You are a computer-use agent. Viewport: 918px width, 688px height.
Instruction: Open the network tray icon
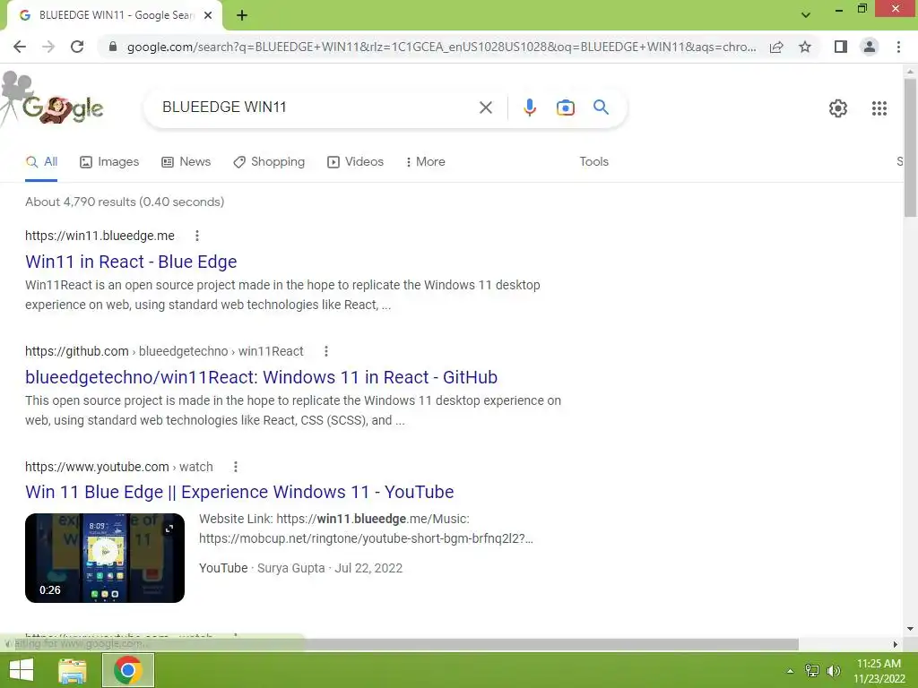click(812, 671)
